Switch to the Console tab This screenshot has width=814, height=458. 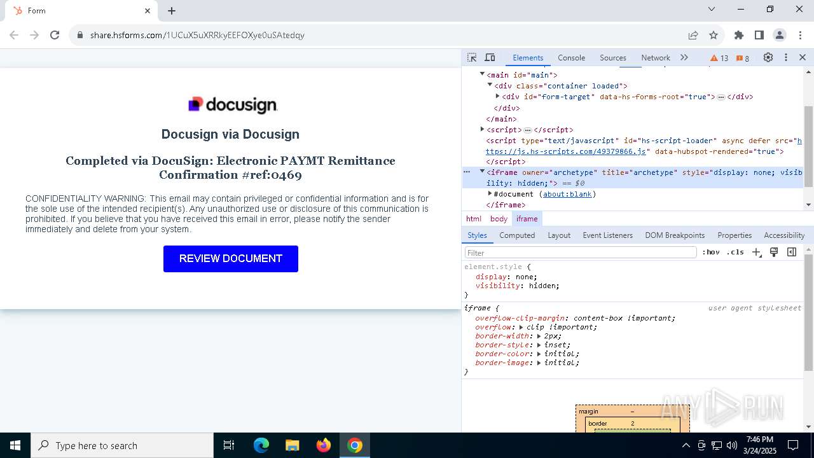[x=571, y=57]
